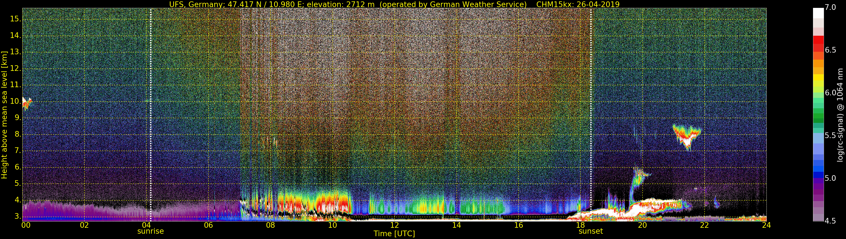Click time-axis tick label "12"

[395, 225]
